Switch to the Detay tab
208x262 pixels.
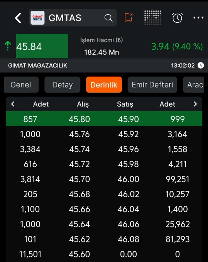[63, 85]
